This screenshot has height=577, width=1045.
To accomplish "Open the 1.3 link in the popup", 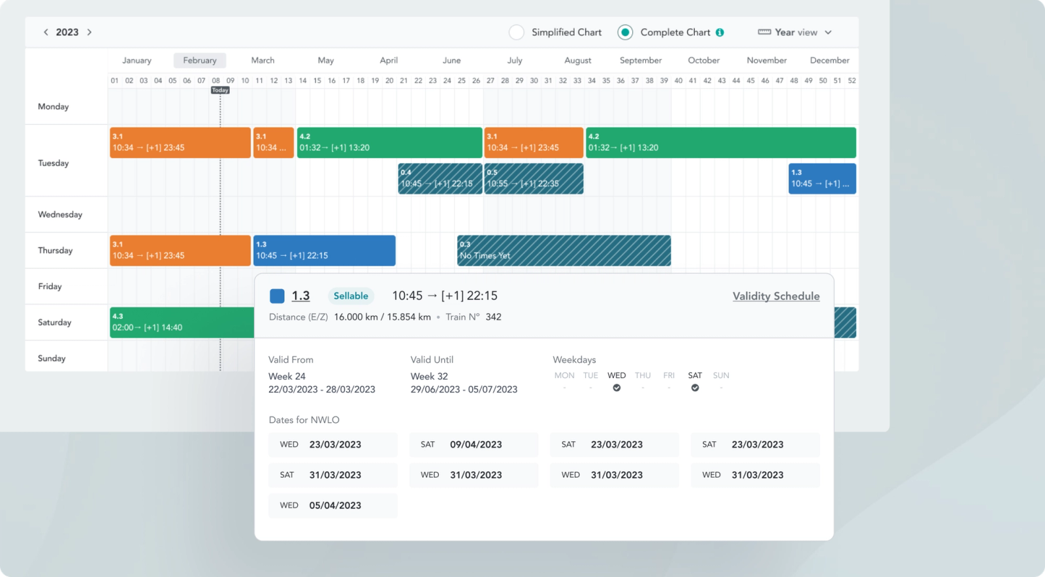I will coord(300,296).
